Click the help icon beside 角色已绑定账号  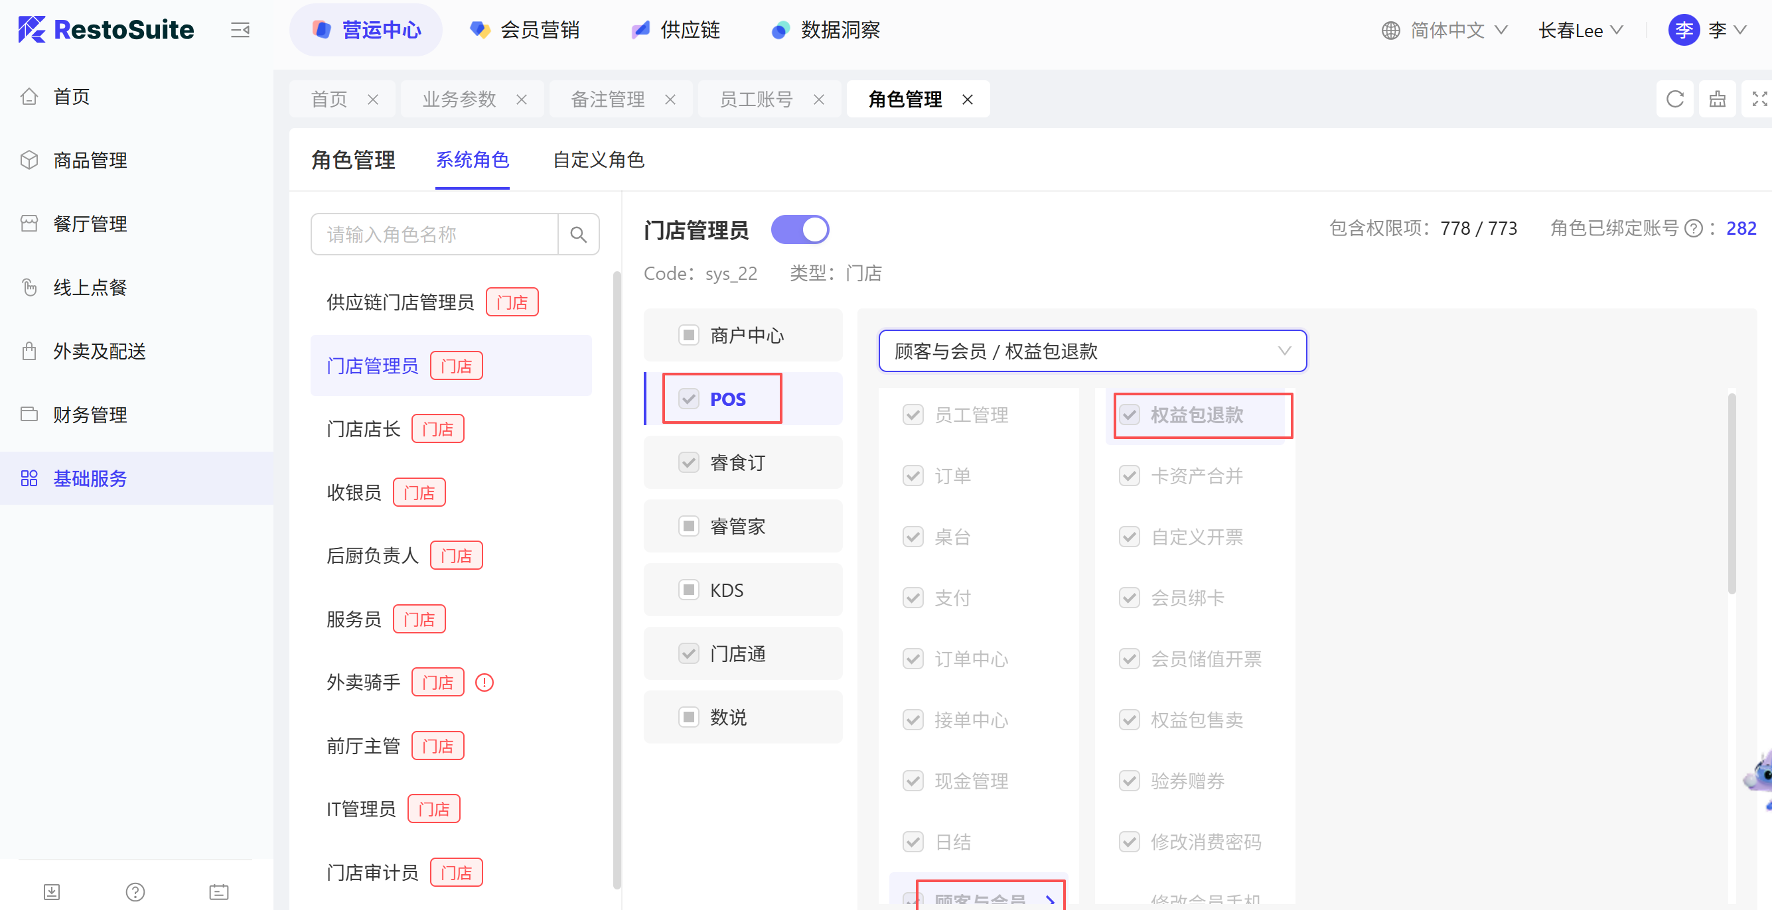click(1694, 229)
